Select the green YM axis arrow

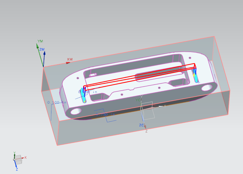pos(40,54)
